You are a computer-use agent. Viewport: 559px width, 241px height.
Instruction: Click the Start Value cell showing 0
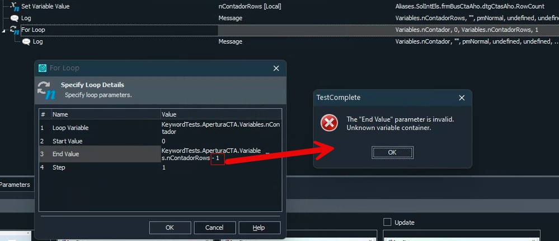point(221,141)
